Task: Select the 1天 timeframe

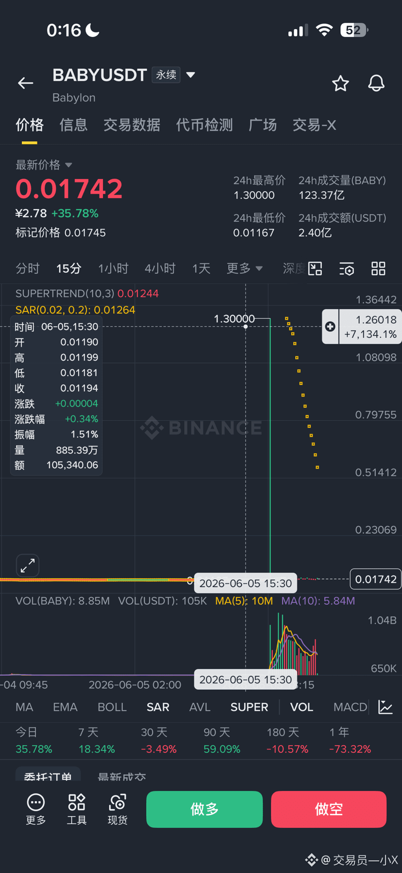Action: [201, 268]
